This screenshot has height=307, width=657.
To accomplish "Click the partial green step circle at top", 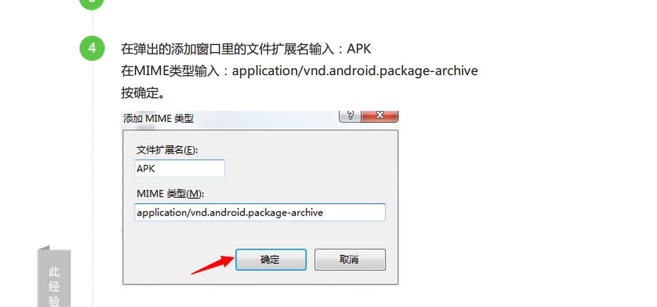I will [x=92, y=4].
